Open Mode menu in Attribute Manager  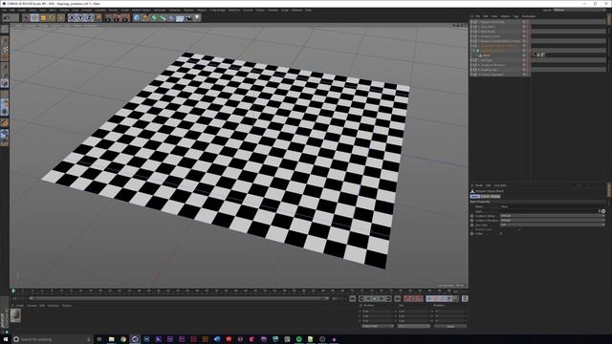pyautogui.click(x=479, y=185)
